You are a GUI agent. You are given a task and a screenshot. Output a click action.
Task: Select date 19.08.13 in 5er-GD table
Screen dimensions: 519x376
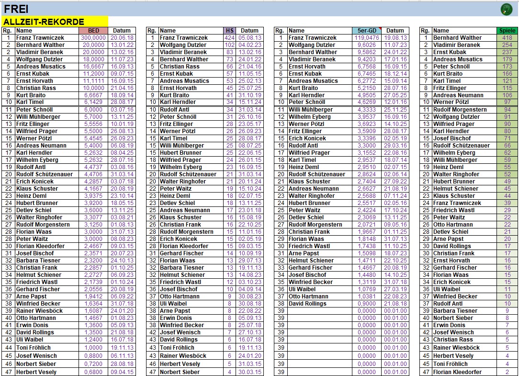[395, 38]
